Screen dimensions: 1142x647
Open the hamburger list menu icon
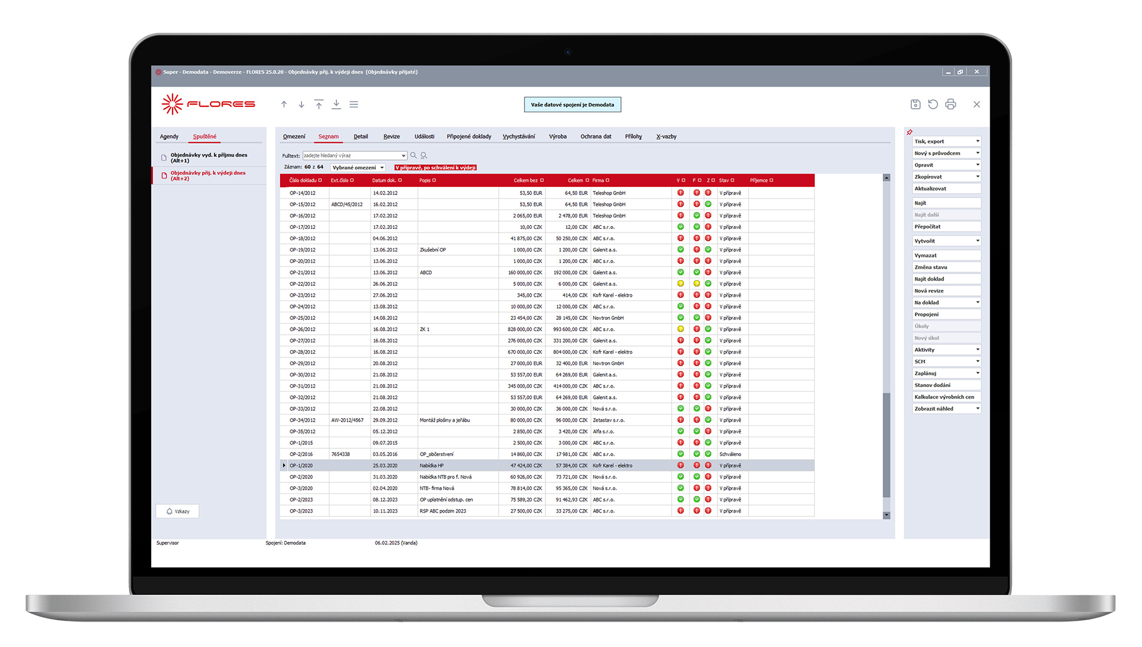click(354, 105)
